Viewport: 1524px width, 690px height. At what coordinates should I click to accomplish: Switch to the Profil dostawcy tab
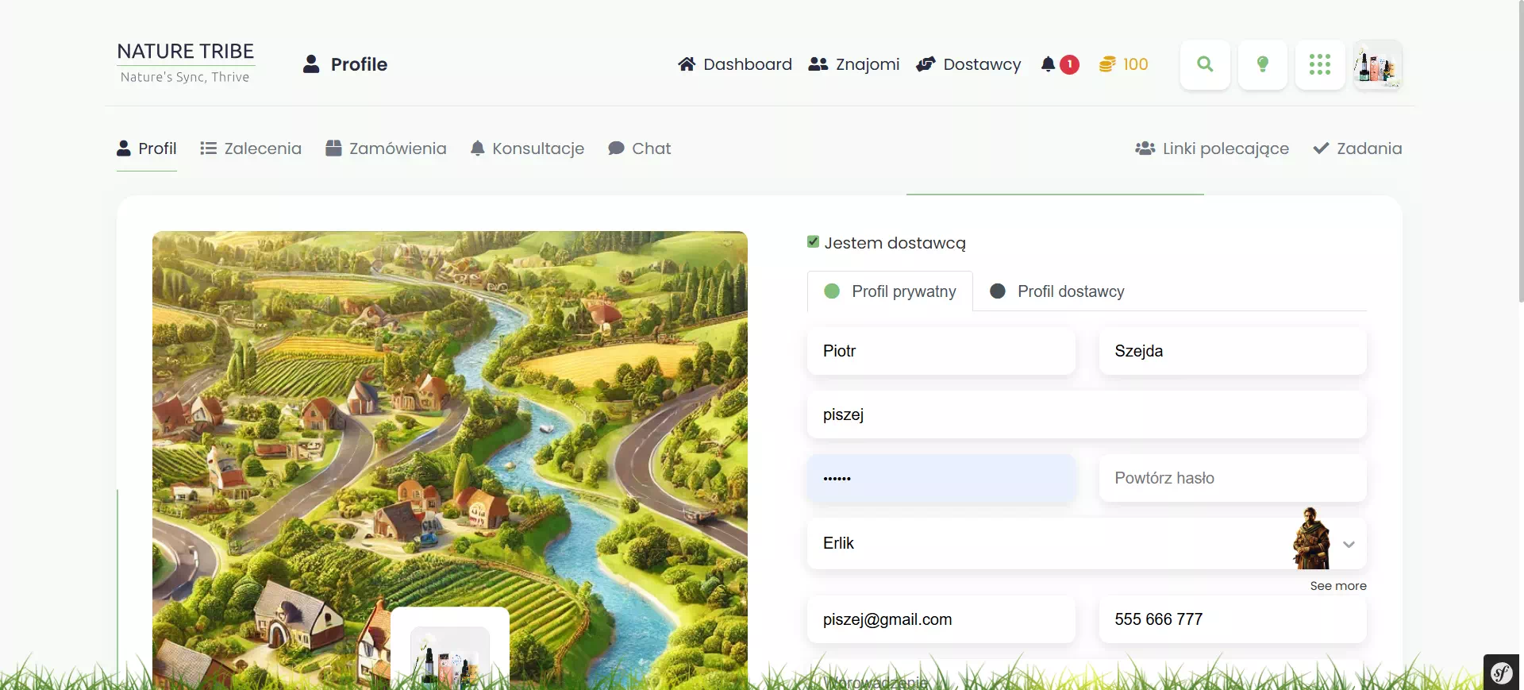point(1057,291)
